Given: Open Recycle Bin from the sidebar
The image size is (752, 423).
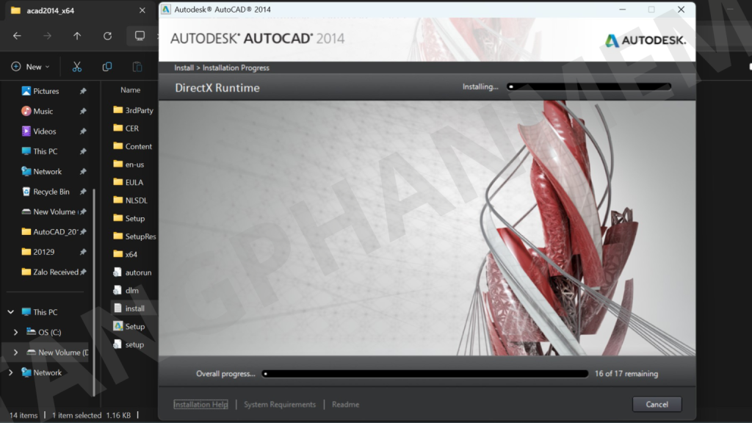Looking at the screenshot, I should click(x=51, y=192).
